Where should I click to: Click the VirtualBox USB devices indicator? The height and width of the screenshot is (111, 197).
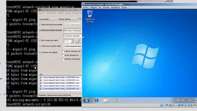click(x=173, y=105)
